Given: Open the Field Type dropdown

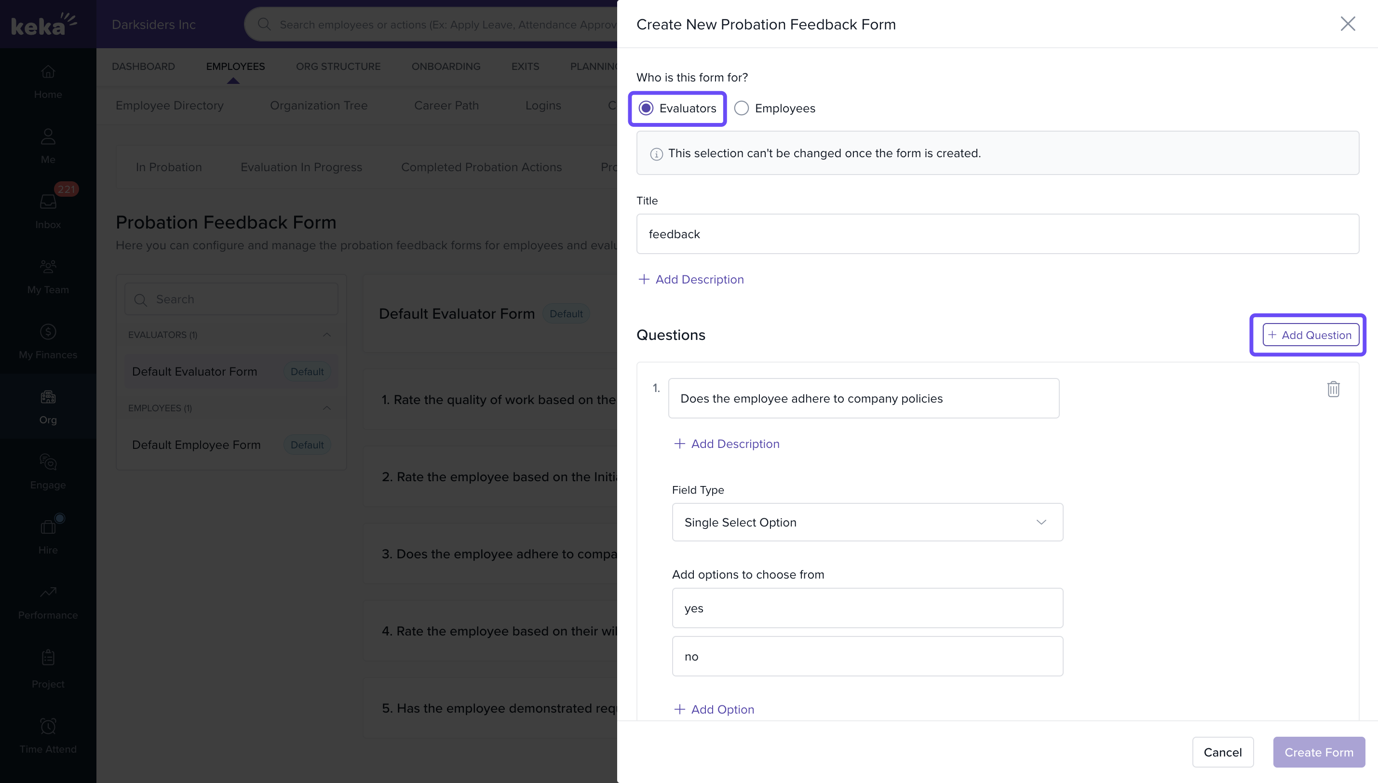Looking at the screenshot, I should 867,522.
